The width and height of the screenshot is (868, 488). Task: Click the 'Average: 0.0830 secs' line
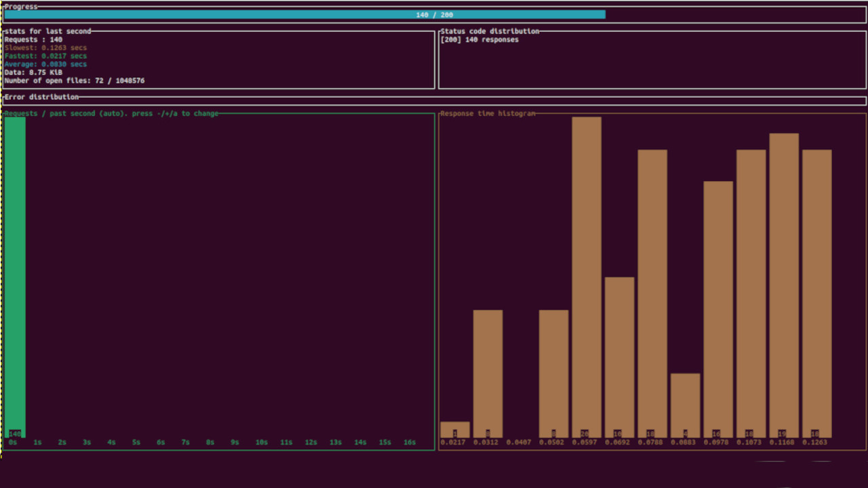(x=45, y=64)
